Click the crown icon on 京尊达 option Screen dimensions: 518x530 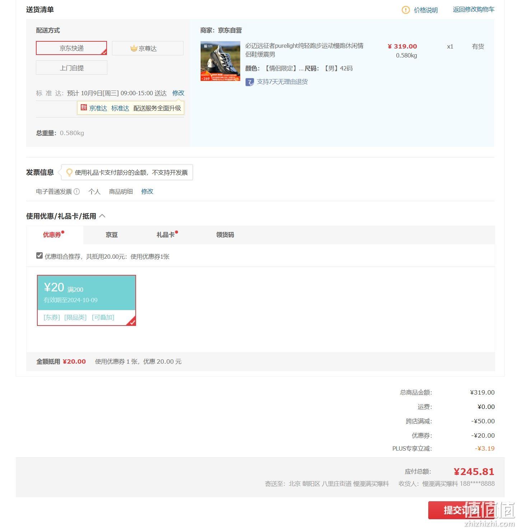click(x=134, y=48)
